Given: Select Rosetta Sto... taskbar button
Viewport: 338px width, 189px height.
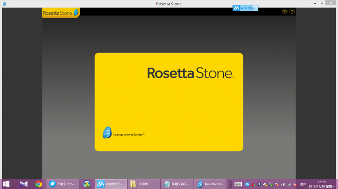Looking at the screenshot, I should (210, 184).
